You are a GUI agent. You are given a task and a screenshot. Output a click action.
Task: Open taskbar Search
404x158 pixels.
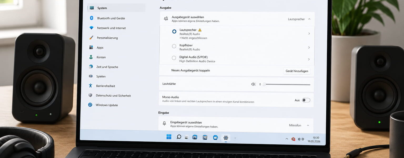179,137
